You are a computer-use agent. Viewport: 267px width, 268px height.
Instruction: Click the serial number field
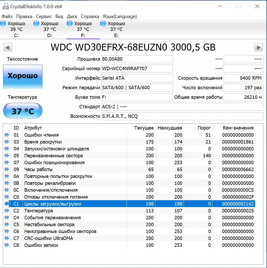pos(137,69)
